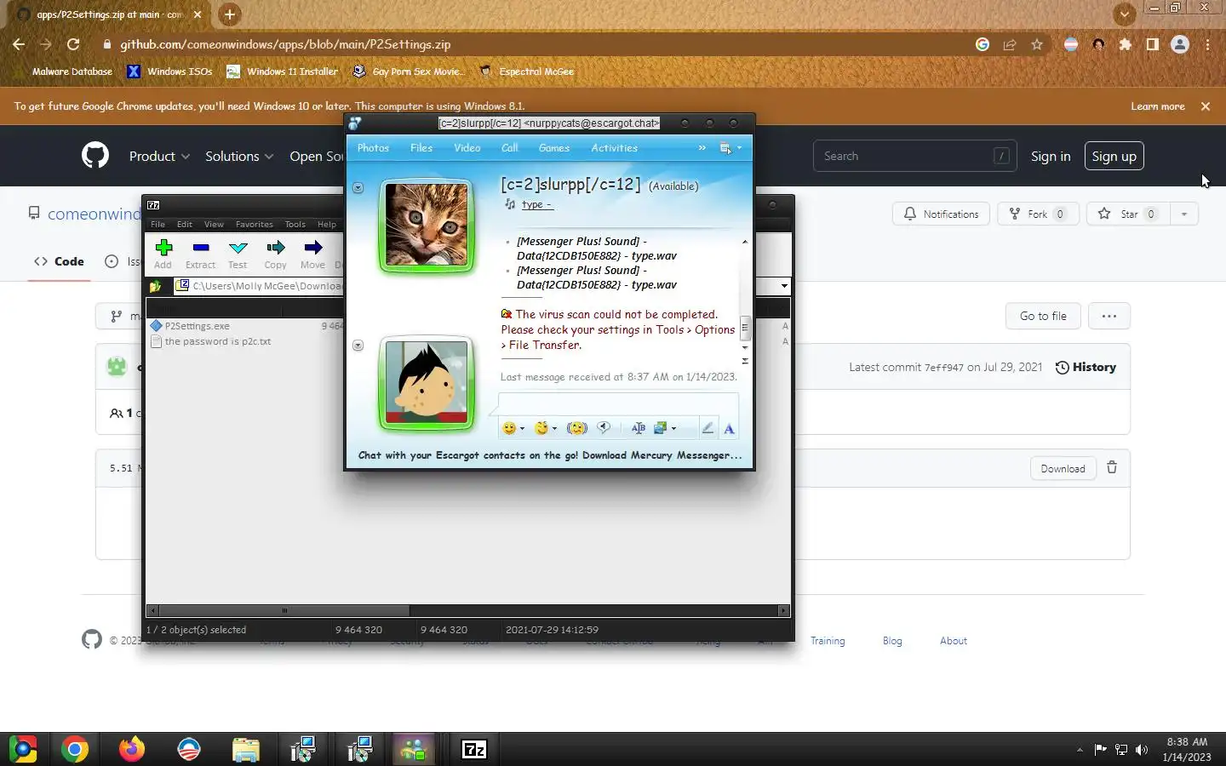Change font with the A icon
Screen dimensions: 1226x766
729,428
